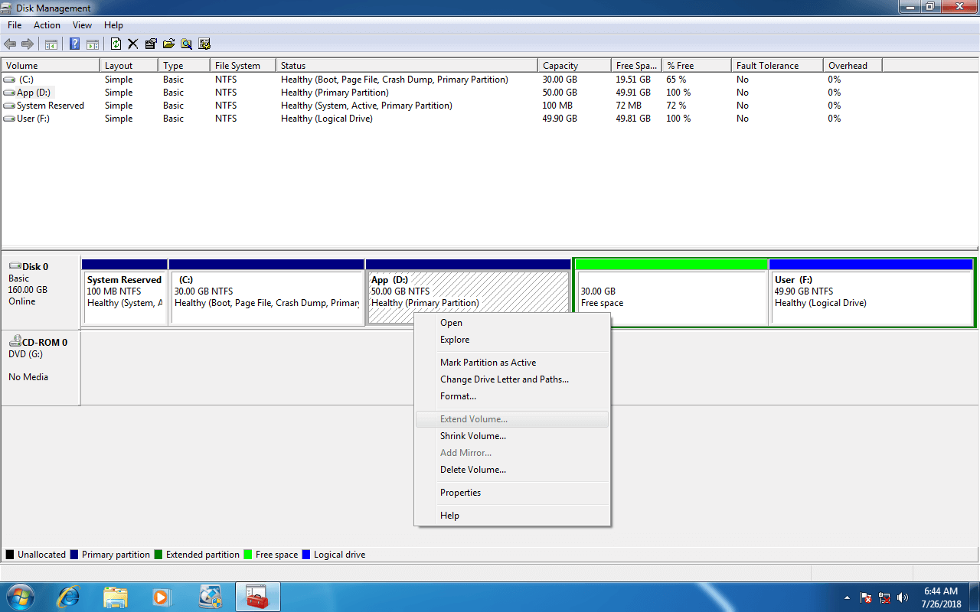Click the (C:) volume icon in list
980x612 pixels.
click(9, 80)
